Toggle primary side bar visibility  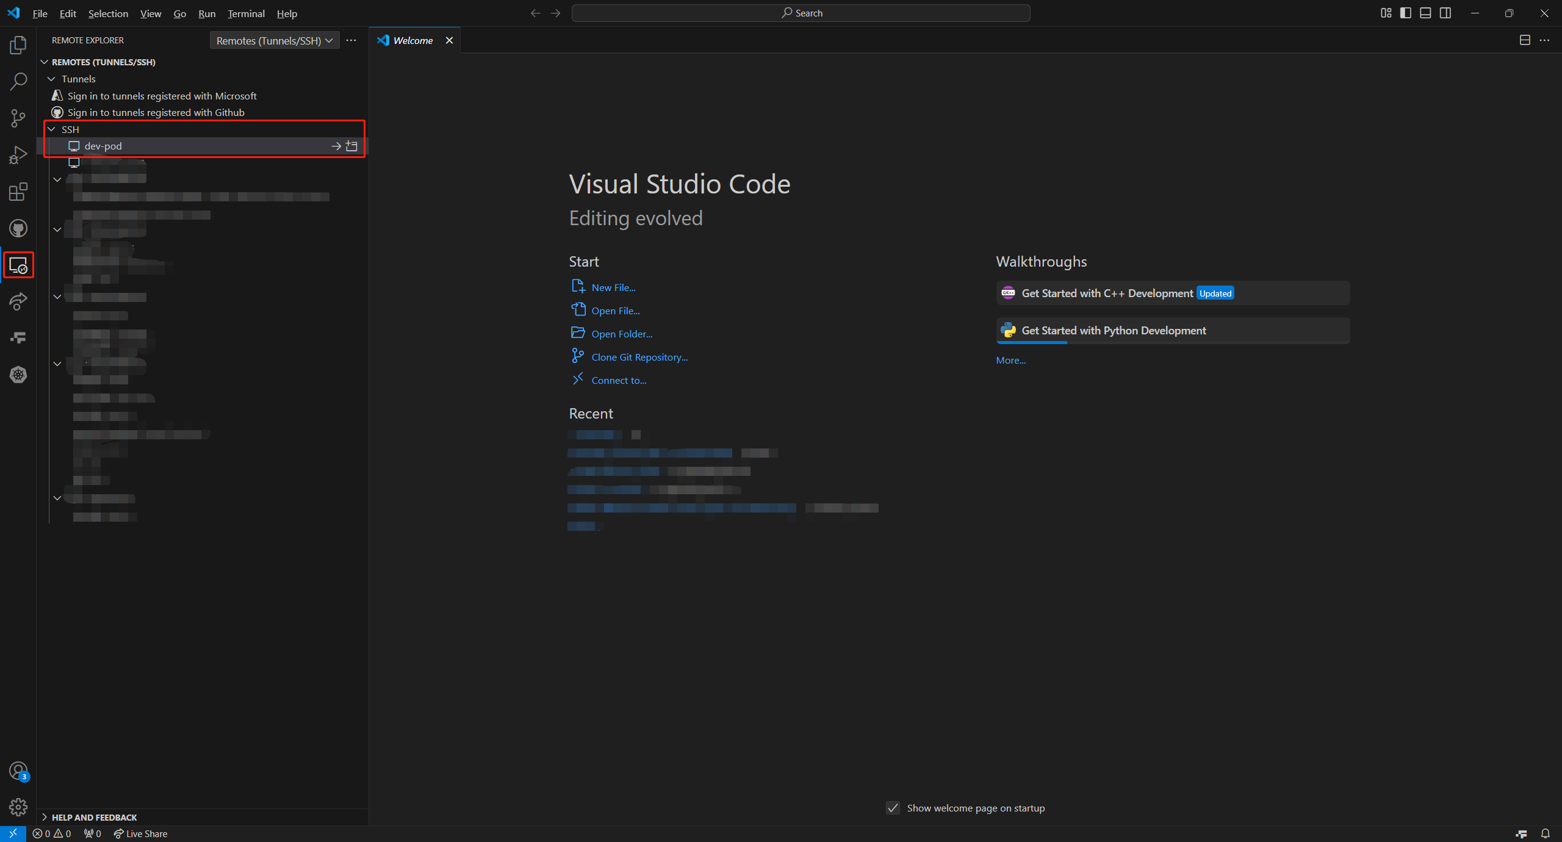1406,13
